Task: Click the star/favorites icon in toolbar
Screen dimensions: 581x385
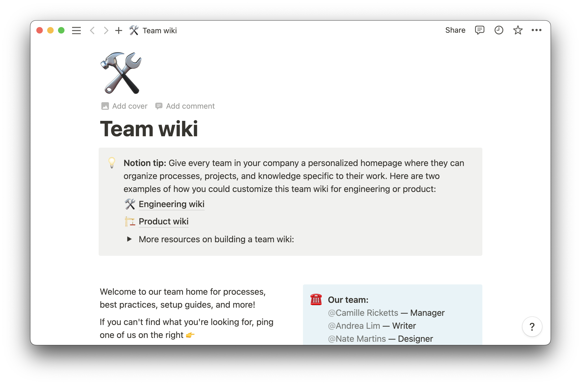Action: click(517, 30)
